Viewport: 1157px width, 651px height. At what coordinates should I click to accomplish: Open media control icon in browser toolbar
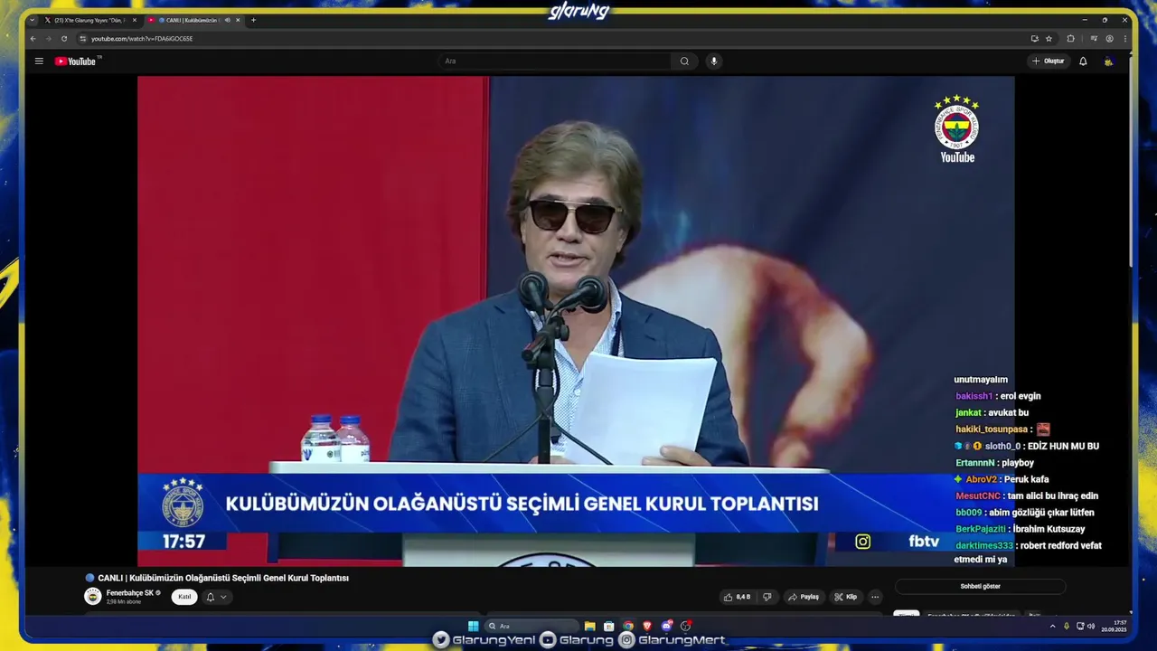point(1094,39)
